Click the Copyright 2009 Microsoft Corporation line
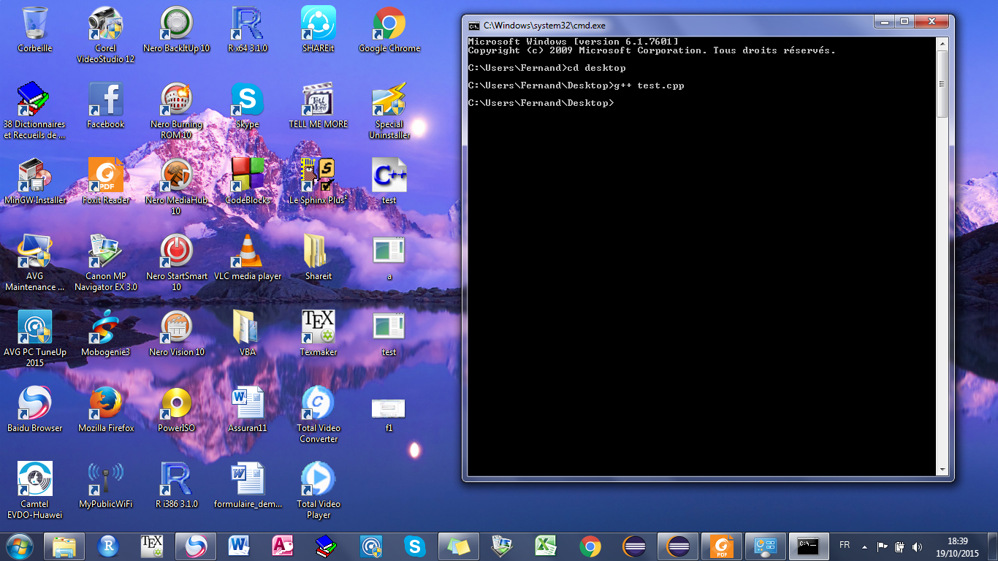 (x=652, y=50)
